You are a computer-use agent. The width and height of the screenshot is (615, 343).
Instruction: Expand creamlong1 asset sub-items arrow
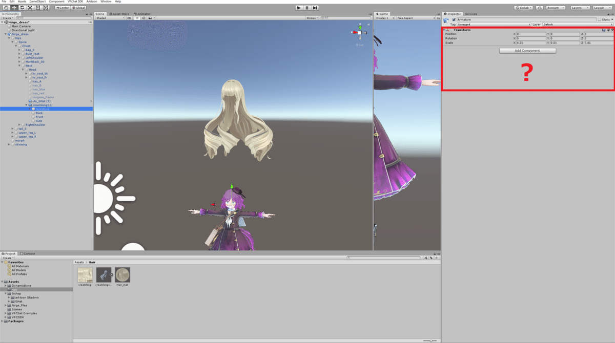tap(112, 275)
